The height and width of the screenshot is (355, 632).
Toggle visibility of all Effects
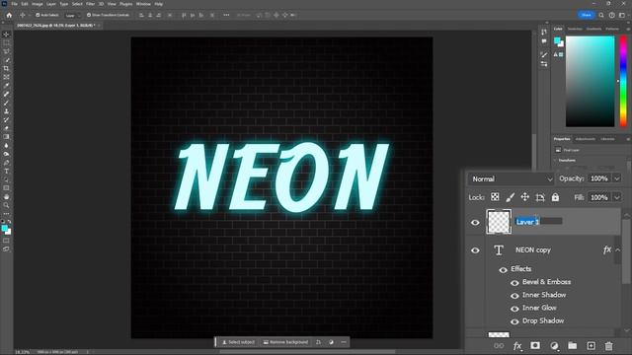(503, 269)
